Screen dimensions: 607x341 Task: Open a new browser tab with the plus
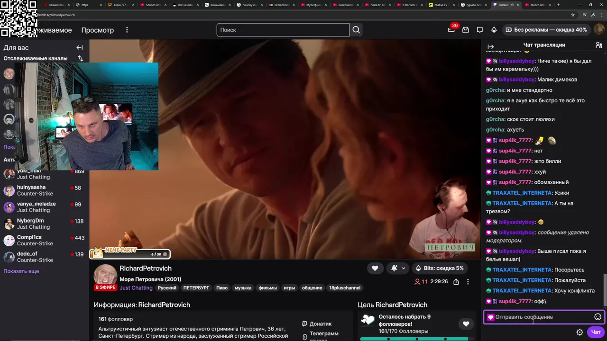pyautogui.click(x=558, y=5)
